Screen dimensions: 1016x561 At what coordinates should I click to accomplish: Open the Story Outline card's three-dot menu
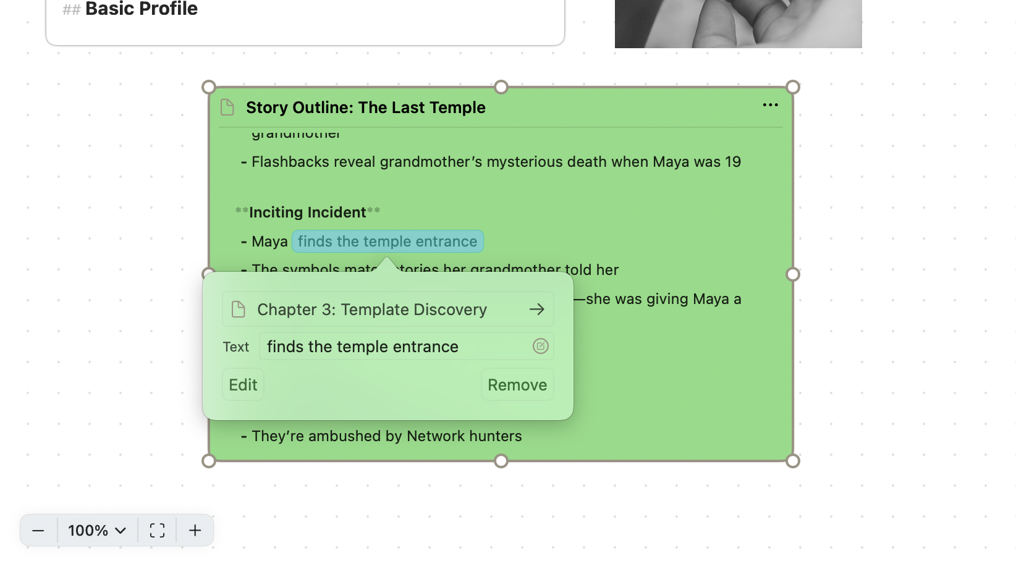pos(770,105)
